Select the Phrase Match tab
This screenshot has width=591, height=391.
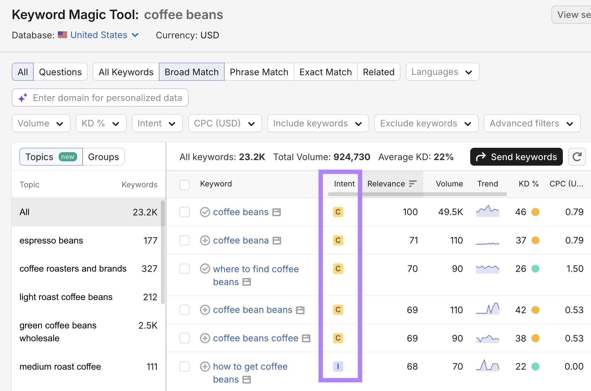(x=259, y=72)
